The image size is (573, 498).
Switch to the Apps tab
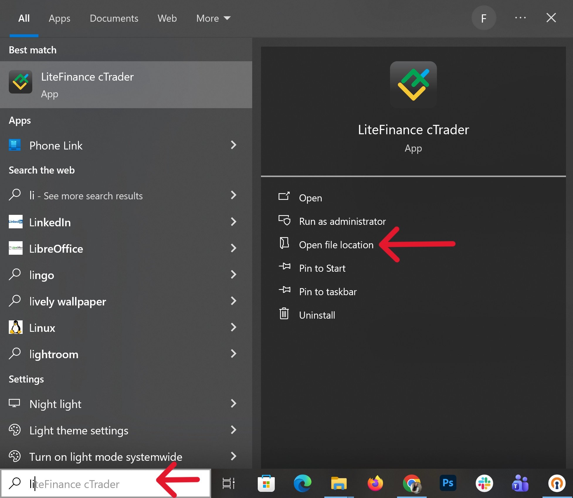pos(60,18)
